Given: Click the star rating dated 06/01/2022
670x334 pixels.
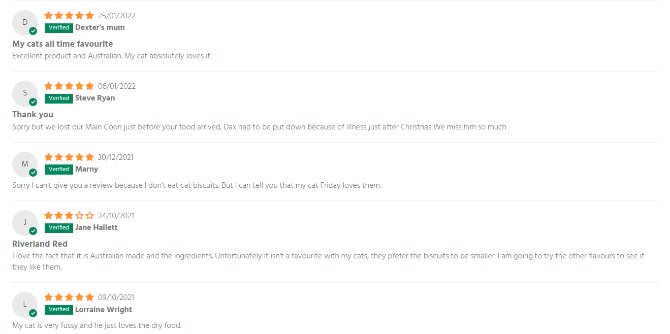Looking at the screenshot, I should coord(69,86).
